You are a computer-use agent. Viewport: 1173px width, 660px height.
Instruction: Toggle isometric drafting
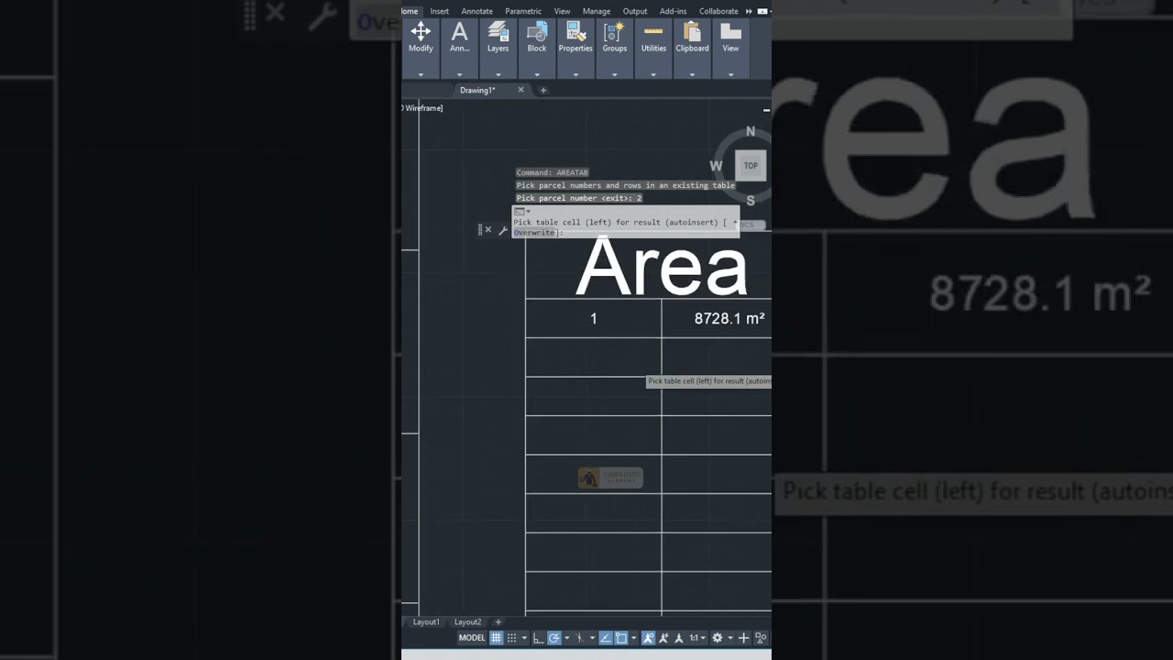point(579,638)
